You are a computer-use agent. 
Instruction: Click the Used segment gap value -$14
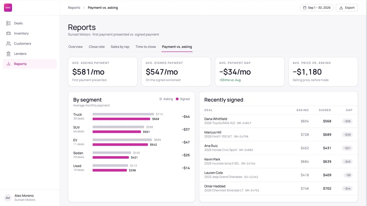coord(186,168)
